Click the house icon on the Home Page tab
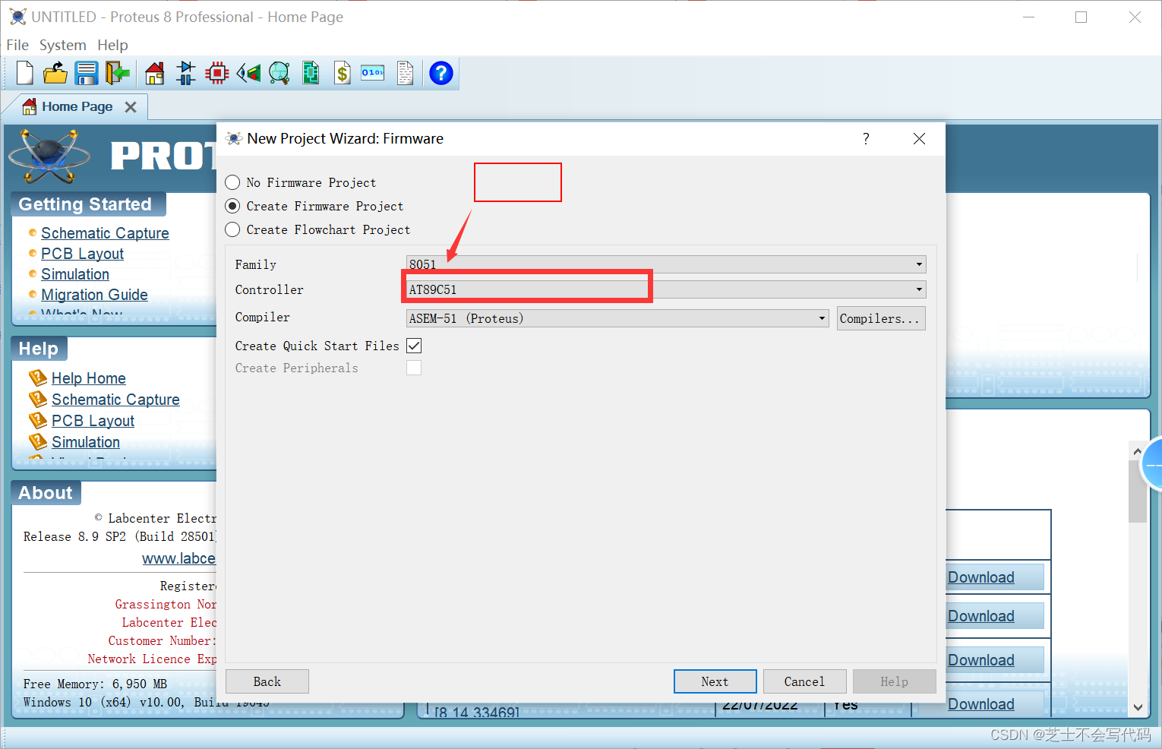The image size is (1162, 749). tap(30, 107)
